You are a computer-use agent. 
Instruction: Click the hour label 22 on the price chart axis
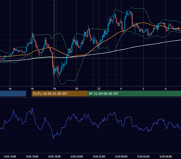pyautogui.click(x=99, y=89)
